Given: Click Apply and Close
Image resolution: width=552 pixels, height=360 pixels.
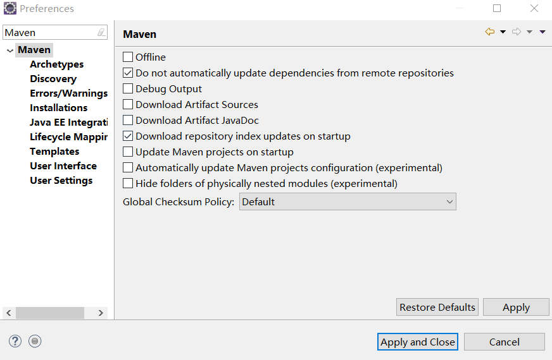Looking at the screenshot, I should click(418, 342).
